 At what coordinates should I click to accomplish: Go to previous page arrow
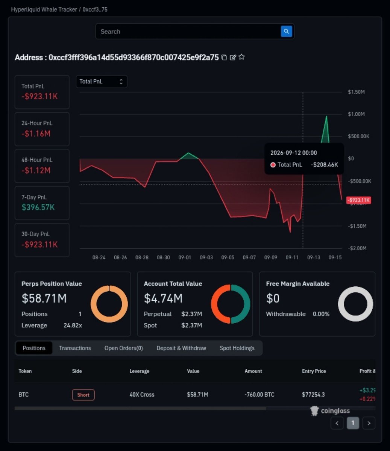(337, 423)
